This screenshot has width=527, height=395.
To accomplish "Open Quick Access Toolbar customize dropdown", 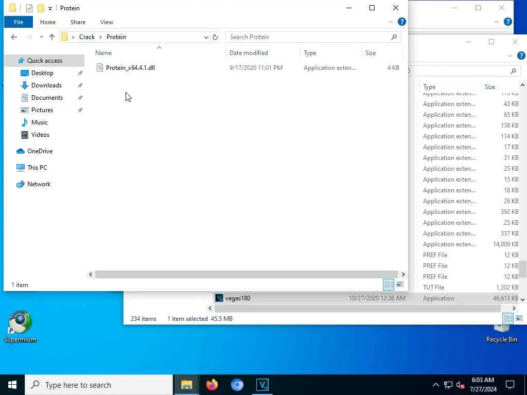I will [x=50, y=8].
